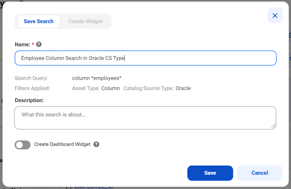
Task: Click the 'Description:' label
Action: click(29, 100)
